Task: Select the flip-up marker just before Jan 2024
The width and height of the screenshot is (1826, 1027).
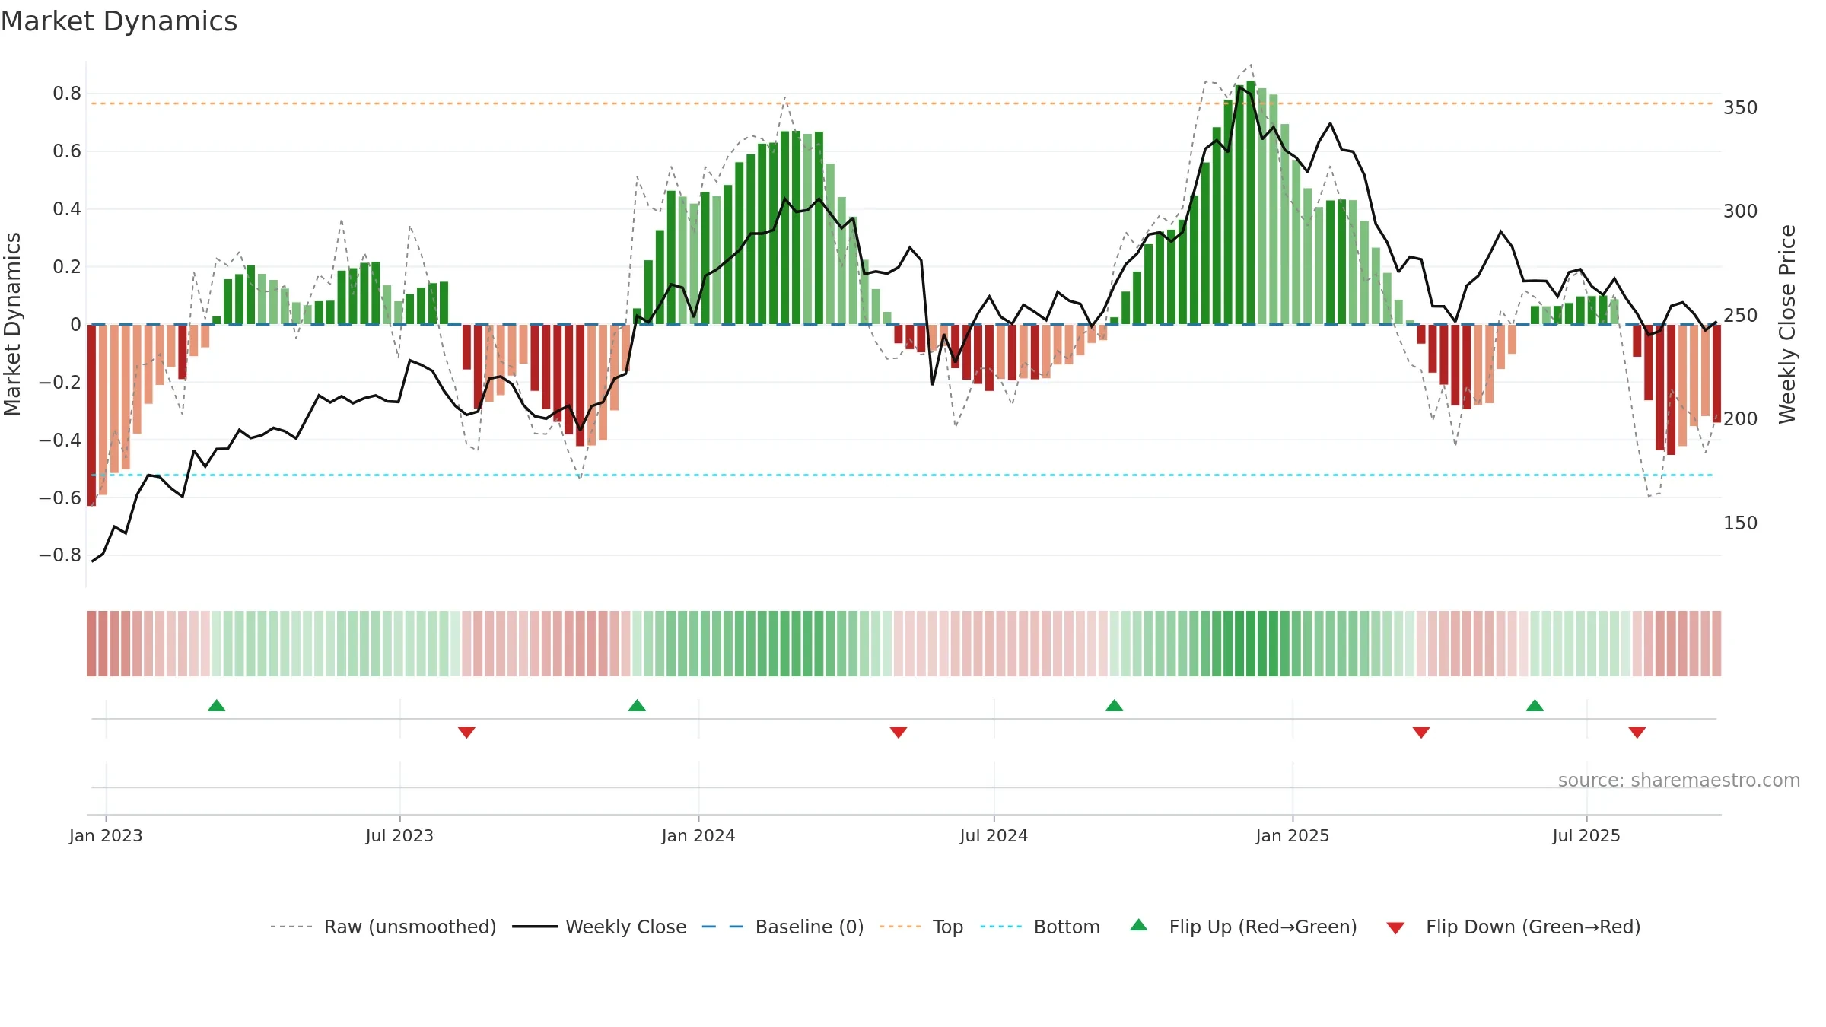Action: tap(638, 705)
